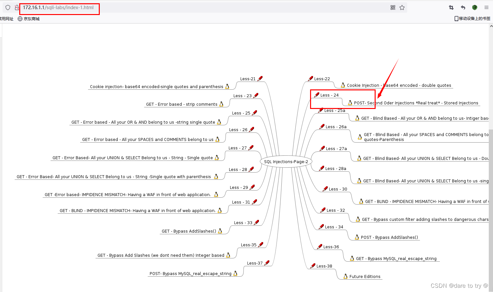The width and height of the screenshot is (493, 292).
Task: Open the Less-22 lesson link
Action: coord(322,79)
